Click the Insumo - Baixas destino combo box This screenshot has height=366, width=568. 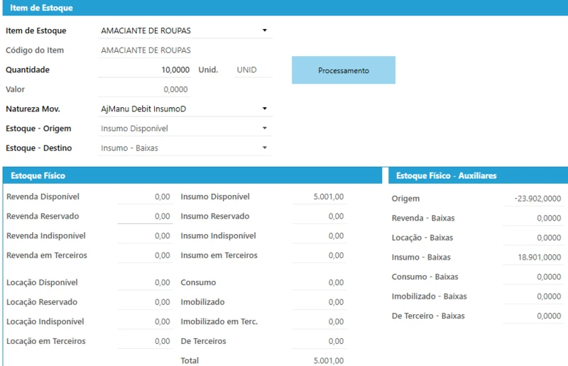pyautogui.click(x=185, y=148)
